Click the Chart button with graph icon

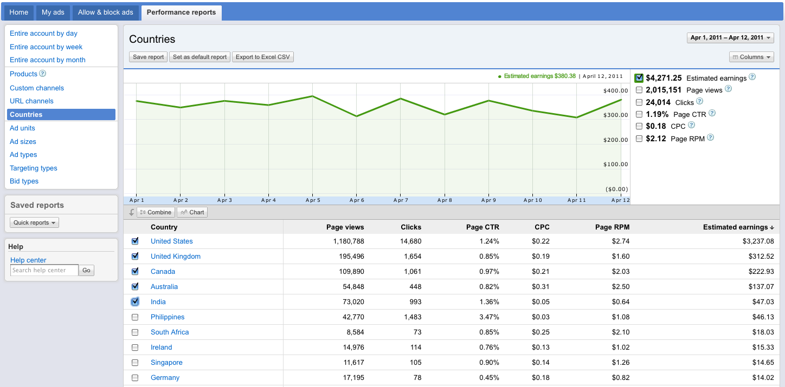(192, 212)
